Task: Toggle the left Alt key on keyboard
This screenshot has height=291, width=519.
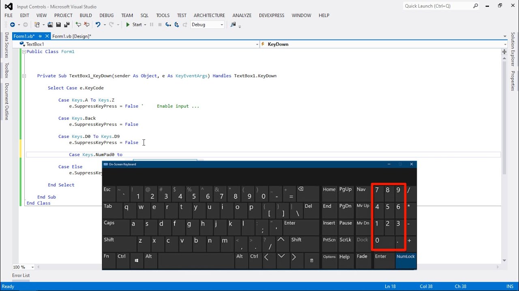Action: 150,261
